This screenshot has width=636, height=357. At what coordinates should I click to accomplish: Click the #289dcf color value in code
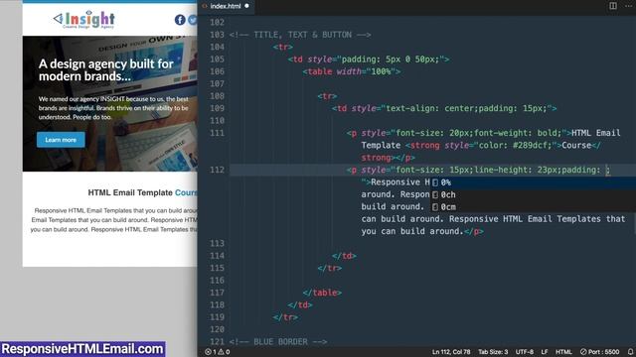(x=530, y=145)
